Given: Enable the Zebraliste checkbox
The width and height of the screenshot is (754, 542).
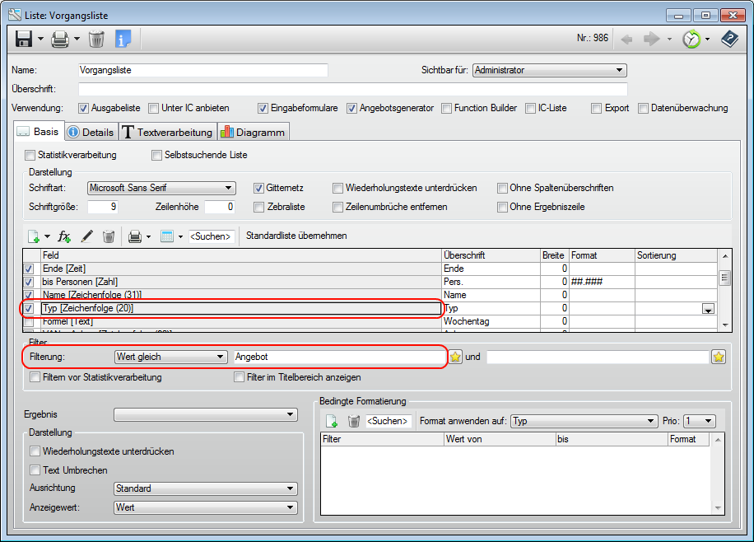Looking at the screenshot, I should coord(259,207).
